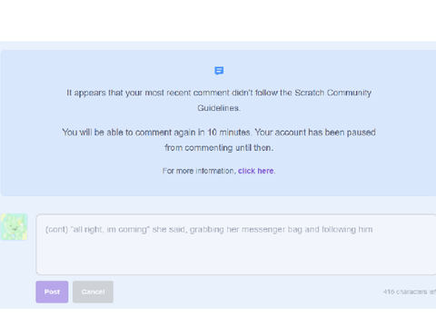Viewport: 436px width, 327px height.
Task: Click the words "Scratch Community" in the notice
Action: point(333,93)
